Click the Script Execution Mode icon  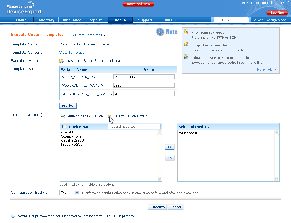coord(186,44)
